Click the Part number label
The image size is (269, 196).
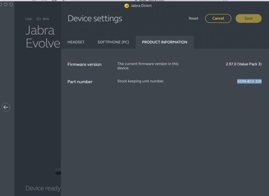pyautogui.click(x=80, y=82)
